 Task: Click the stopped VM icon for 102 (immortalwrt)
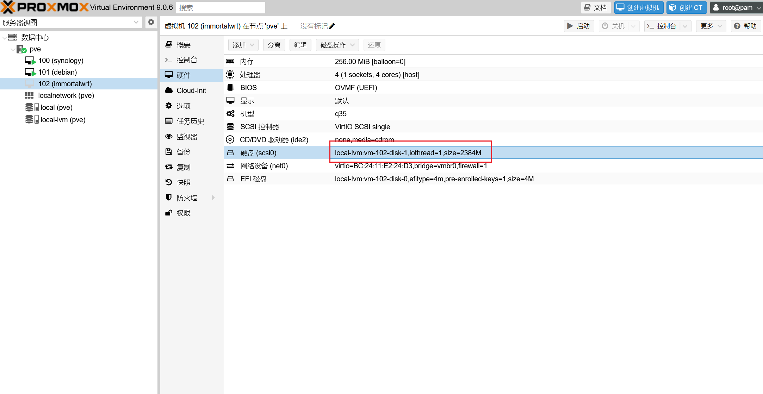click(x=30, y=84)
